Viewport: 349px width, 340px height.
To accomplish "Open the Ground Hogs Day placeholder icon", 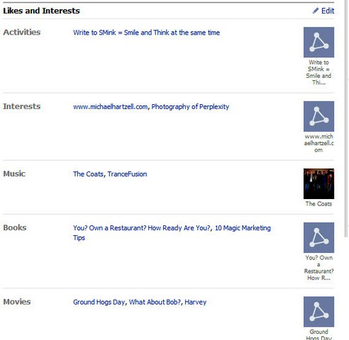I will tap(318, 312).
